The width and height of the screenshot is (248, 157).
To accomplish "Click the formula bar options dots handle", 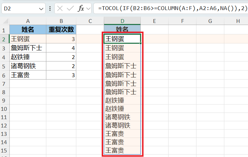I will [50, 9].
